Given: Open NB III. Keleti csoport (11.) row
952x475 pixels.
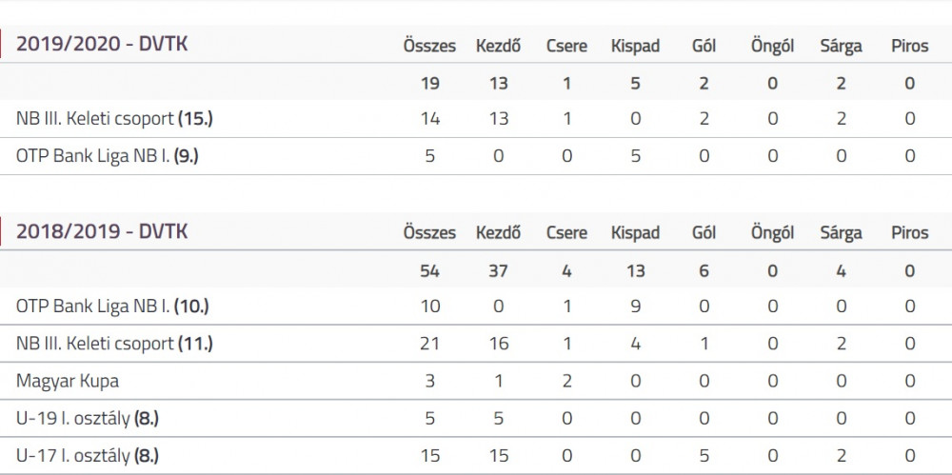Looking at the screenshot, I should point(476,344).
